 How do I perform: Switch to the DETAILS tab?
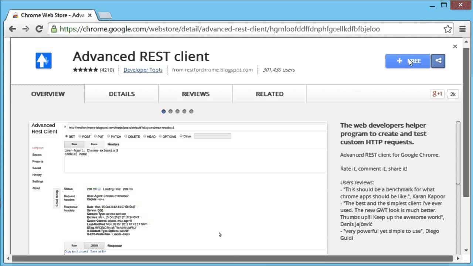(121, 93)
